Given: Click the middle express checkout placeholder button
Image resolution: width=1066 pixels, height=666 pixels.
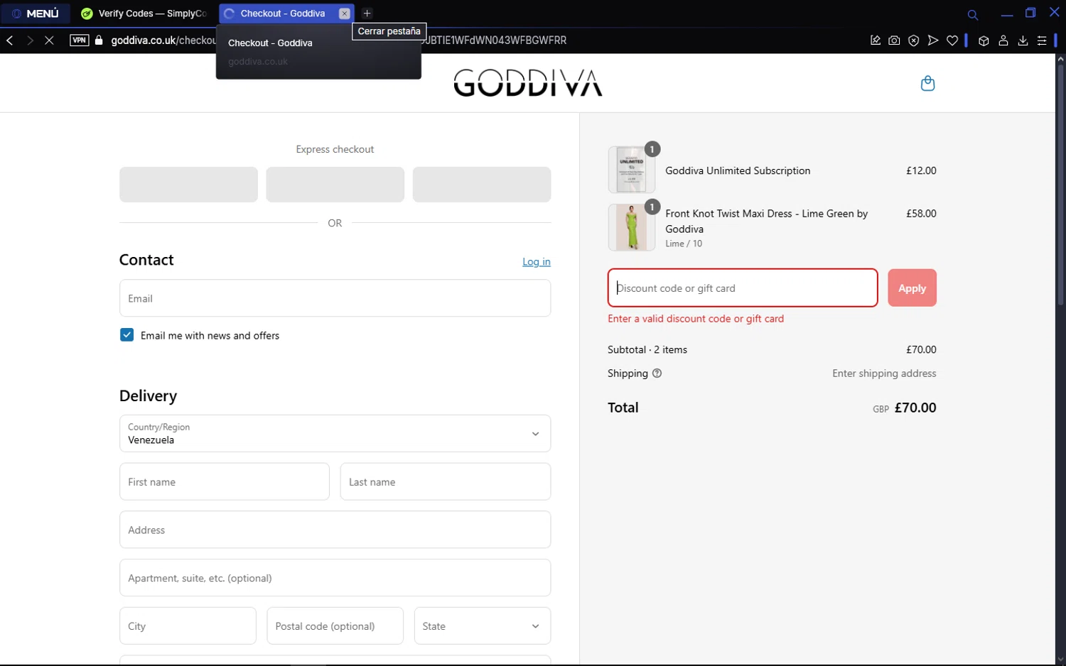Looking at the screenshot, I should 335,185.
